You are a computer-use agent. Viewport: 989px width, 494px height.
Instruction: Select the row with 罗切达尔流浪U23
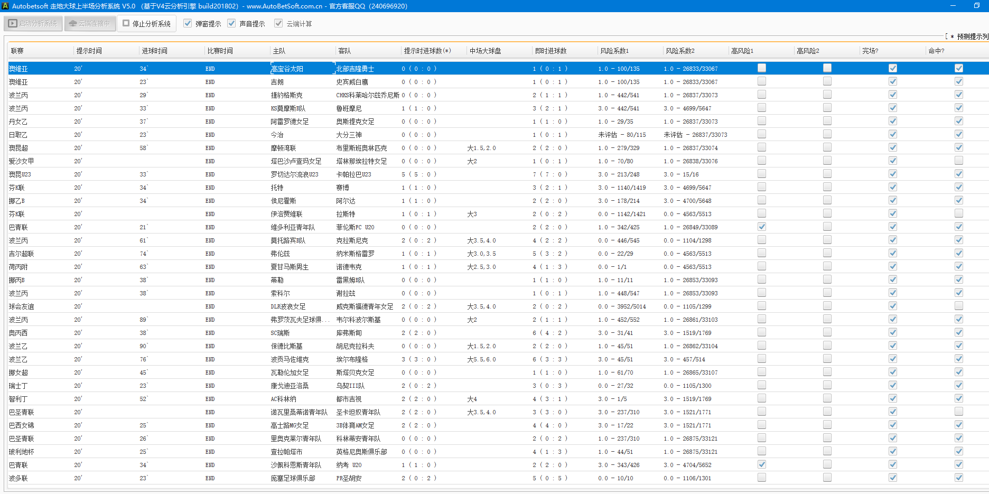[x=294, y=174]
